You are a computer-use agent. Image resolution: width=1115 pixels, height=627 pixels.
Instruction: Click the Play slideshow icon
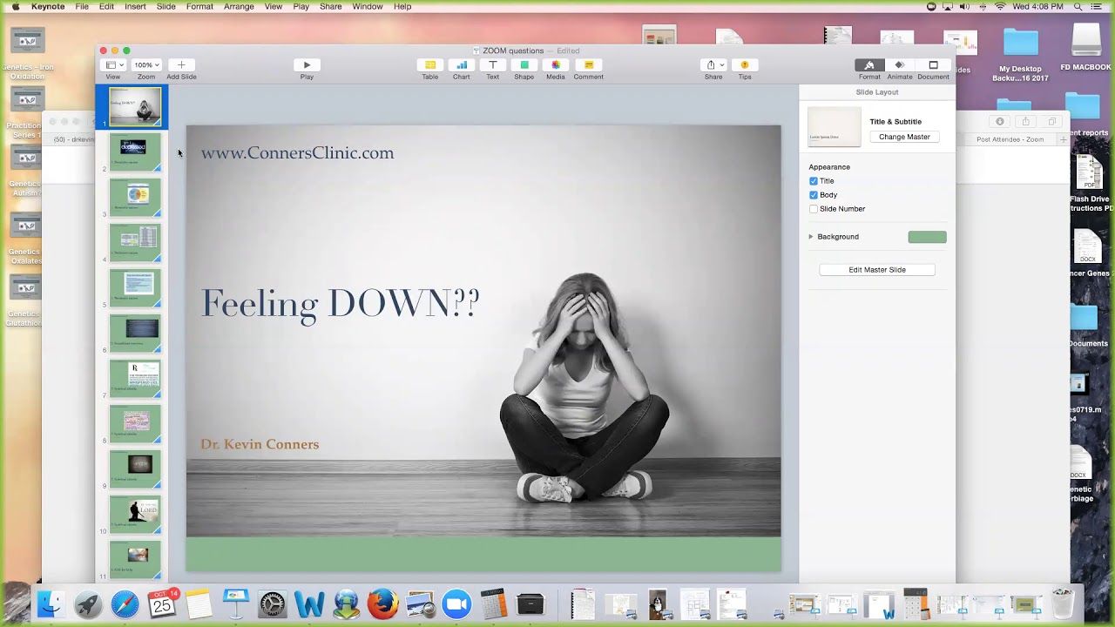(307, 65)
